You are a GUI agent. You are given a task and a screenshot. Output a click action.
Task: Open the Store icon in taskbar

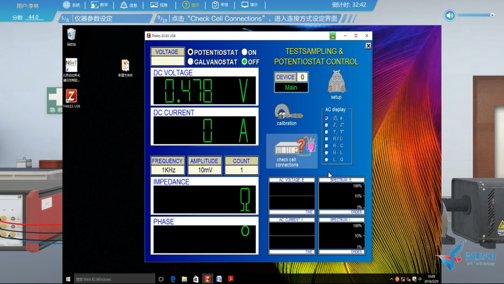[x=196, y=279]
